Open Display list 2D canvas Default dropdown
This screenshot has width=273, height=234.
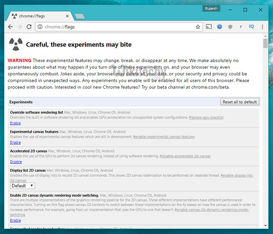click(23, 185)
